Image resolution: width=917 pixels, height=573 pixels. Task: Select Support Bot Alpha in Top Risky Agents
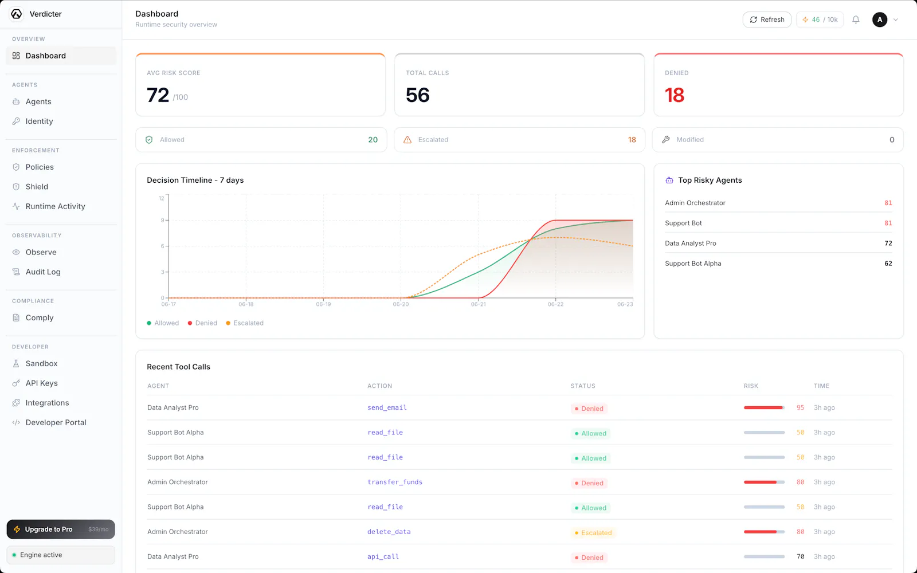tap(778, 264)
